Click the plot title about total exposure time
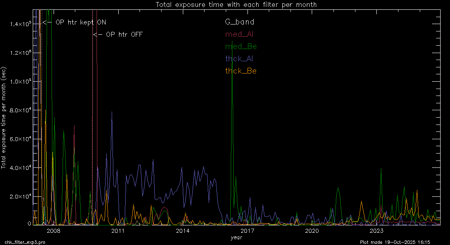This screenshot has width=450, height=245. (x=236, y=5)
